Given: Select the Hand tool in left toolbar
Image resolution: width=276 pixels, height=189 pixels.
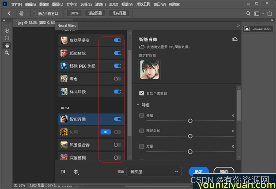Looking at the screenshot, I should click(7, 46).
